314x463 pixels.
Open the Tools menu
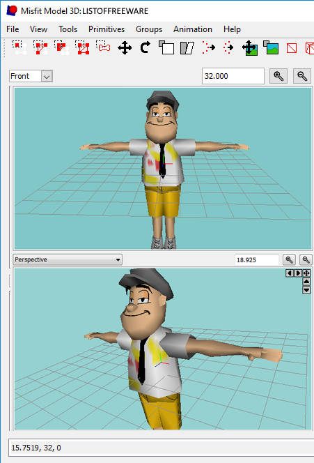pos(68,29)
